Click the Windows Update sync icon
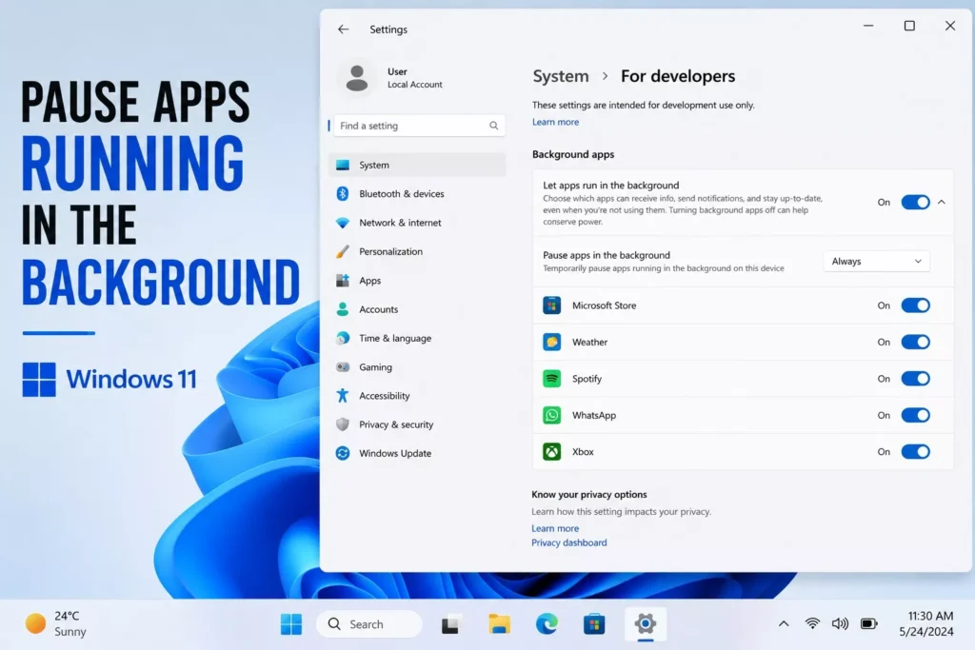The width and height of the screenshot is (975, 650). tap(343, 453)
